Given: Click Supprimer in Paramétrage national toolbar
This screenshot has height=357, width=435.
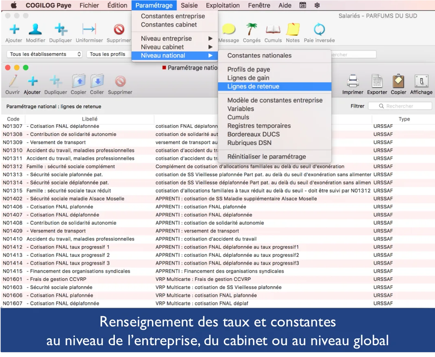Looking at the screenshot, I should 121,81.
